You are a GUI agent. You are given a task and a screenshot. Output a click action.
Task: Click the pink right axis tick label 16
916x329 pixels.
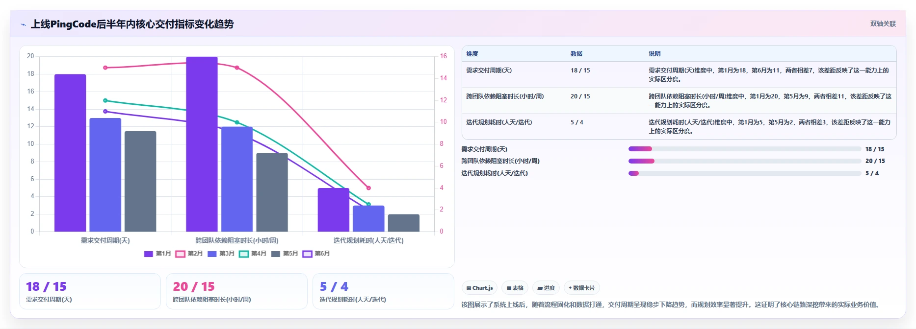coord(444,56)
